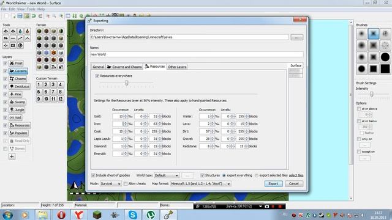
Task: Switch to the General tab
Action: 98,67
